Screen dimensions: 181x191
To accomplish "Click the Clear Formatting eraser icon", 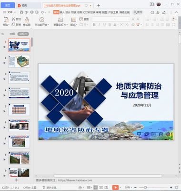I will pos(133,25).
